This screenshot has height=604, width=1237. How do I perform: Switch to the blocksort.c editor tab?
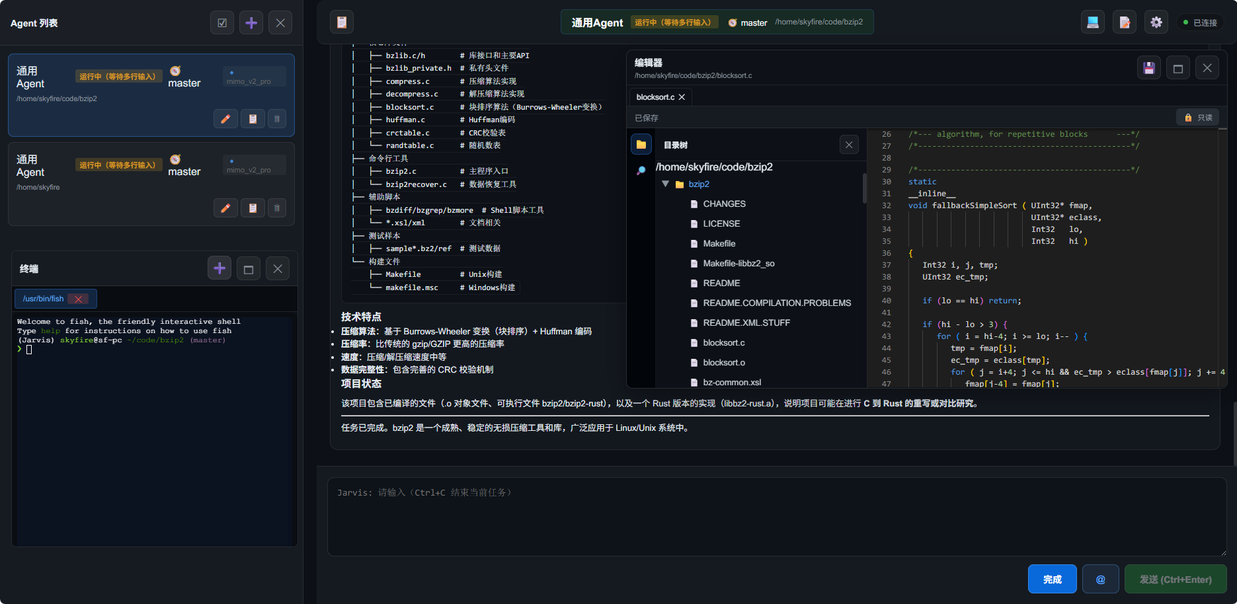pyautogui.click(x=655, y=97)
